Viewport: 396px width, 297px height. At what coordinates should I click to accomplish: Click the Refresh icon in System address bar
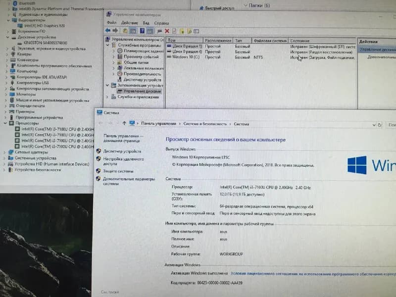379,125
